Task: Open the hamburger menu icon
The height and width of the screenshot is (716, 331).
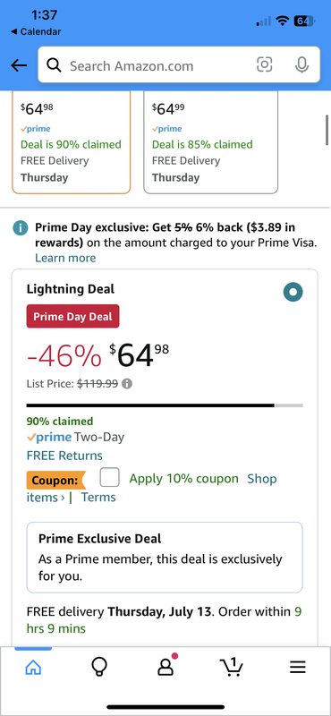Action: click(298, 668)
